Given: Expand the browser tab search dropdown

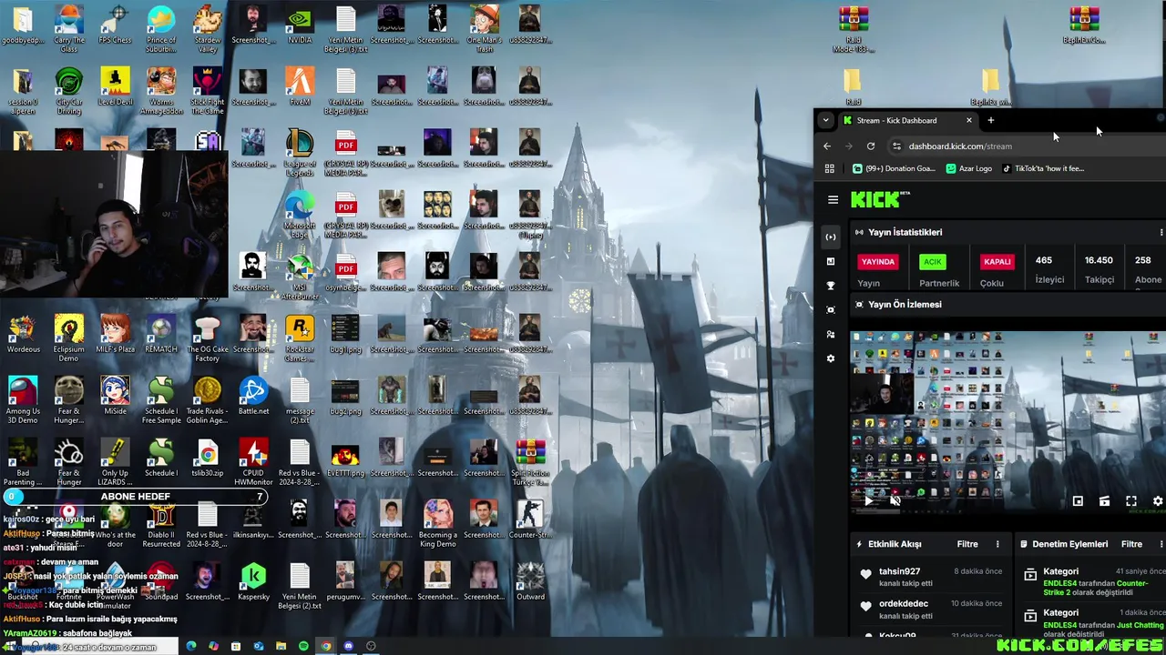Looking at the screenshot, I should 825,120.
